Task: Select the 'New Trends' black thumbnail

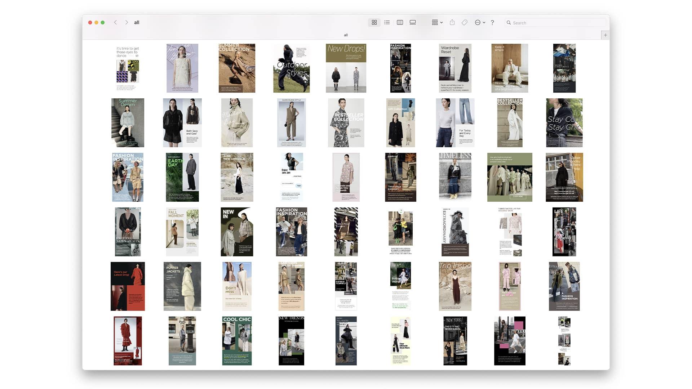Action: [292, 341]
